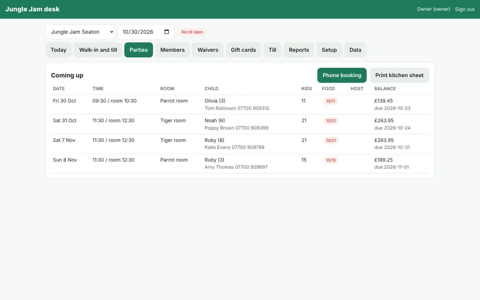The height and width of the screenshot is (300, 480).
Task: Click the 09:30 / room 10:30 time cell
Action: [x=115, y=101]
